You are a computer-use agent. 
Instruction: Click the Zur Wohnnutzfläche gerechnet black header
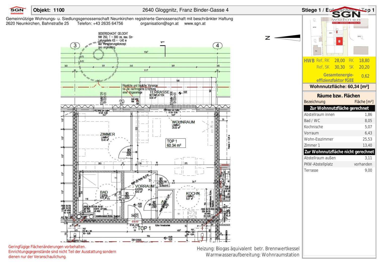339,108
